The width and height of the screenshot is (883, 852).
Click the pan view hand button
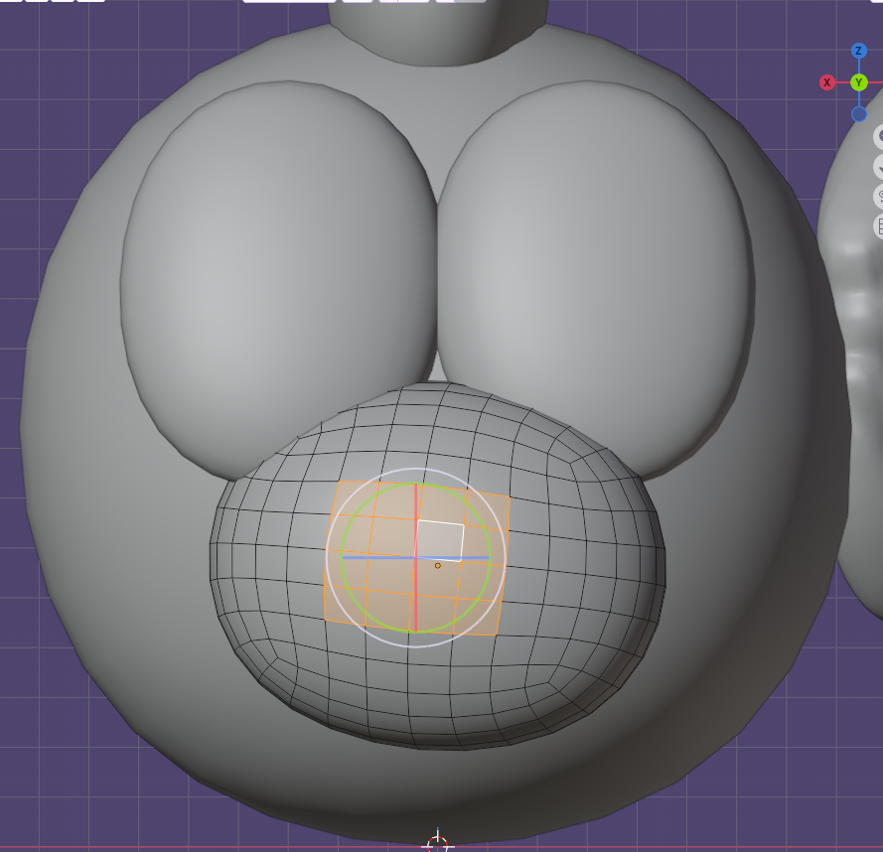(x=879, y=166)
